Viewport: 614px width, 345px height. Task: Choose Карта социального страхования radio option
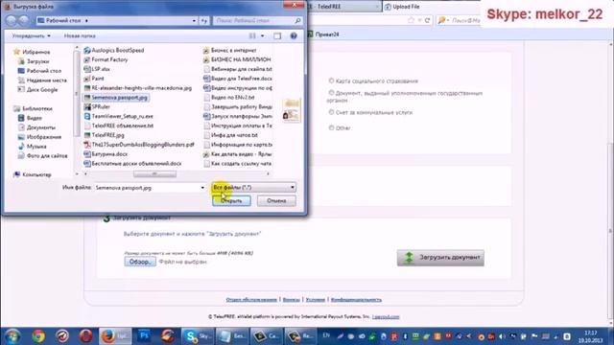(x=331, y=80)
